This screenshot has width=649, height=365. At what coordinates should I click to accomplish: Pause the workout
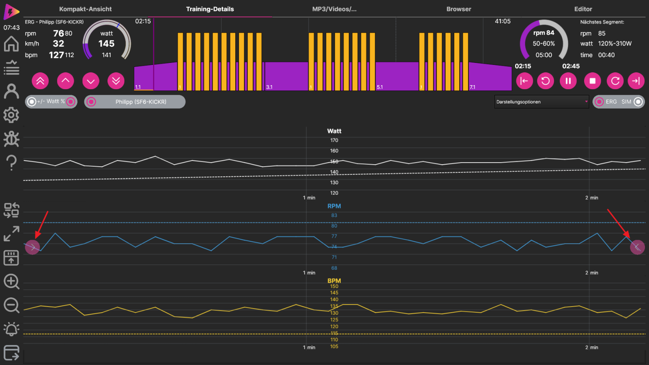(568, 81)
